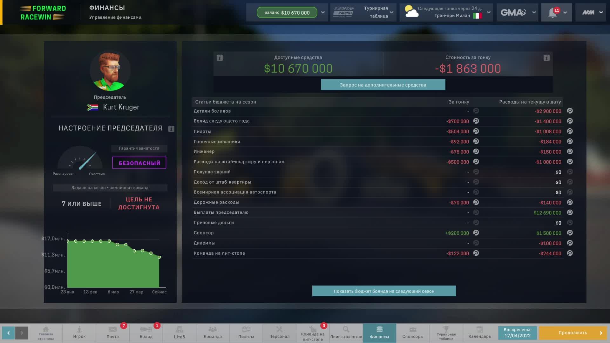Click the Продолжить button to advance
Screen dimensions: 610x343
pyautogui.click(x=572, y=333)
